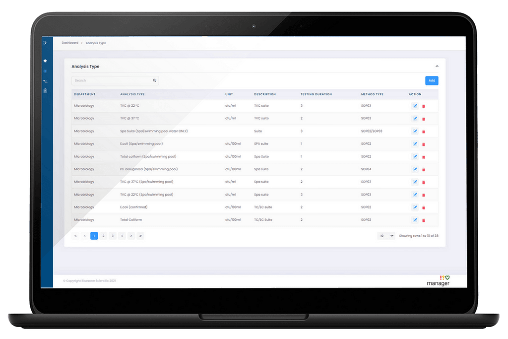Viewport: 508px width, 339px height.
Task: Click the SOP02/SOP03 method cell
Action: (x=372, y=131)
